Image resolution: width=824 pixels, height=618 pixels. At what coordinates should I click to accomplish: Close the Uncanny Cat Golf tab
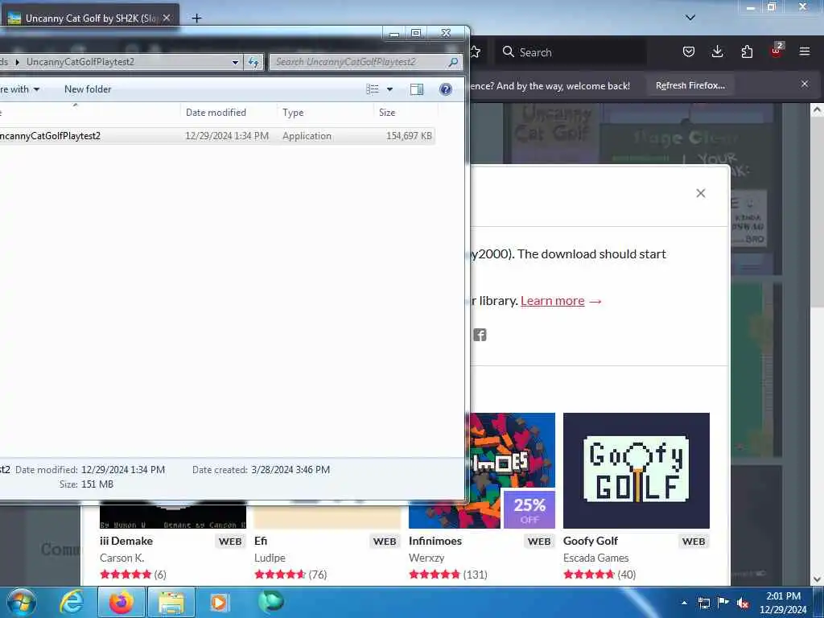pos(167,18)
